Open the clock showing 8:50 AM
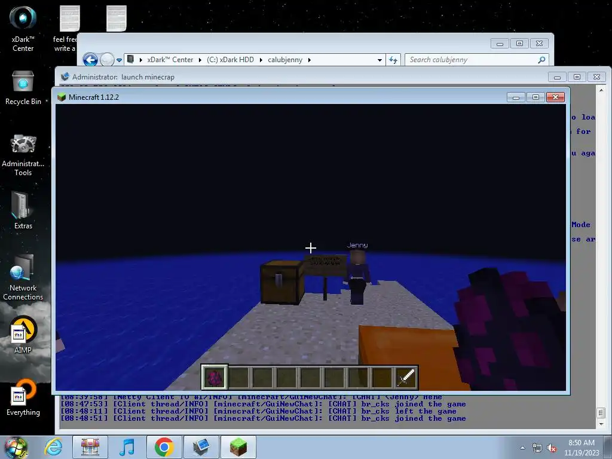Viewport: 612px width, 459px height. tap(582, 448)
